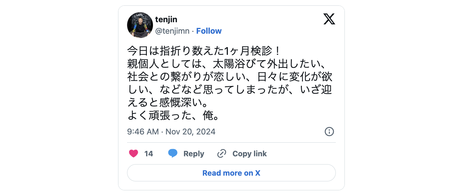Click the display name "tenjin"
The width and height of the screenshot is (460, 195).
[x=166, y=19]
